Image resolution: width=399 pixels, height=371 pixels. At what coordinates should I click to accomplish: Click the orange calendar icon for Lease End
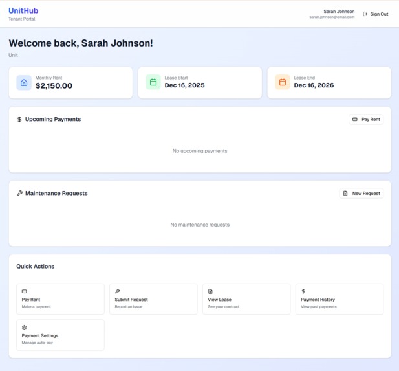[283, 82]
